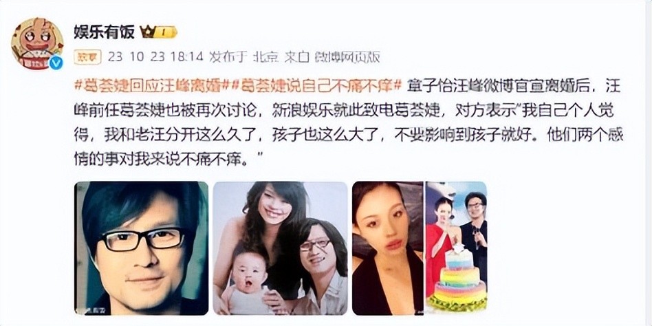
Task: Open family photo thumbnail with baby
Action: pos(280,248)
